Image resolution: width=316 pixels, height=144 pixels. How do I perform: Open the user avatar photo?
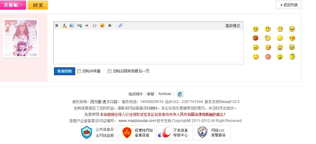pos(21,38)
